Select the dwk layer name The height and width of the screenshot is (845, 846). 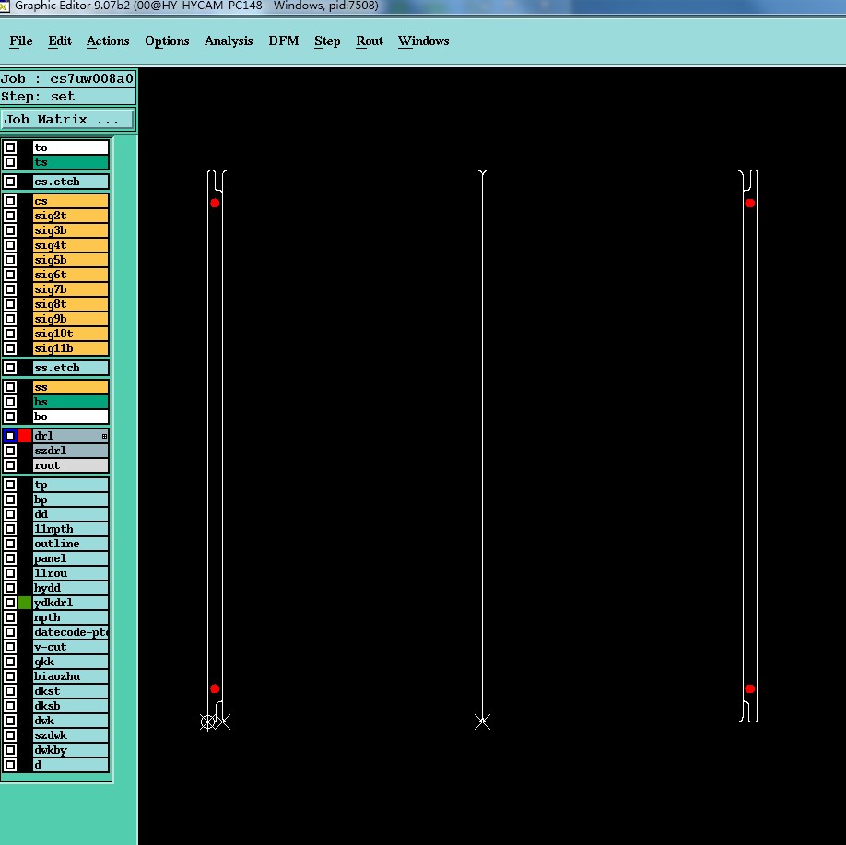[x=71, y=721]
